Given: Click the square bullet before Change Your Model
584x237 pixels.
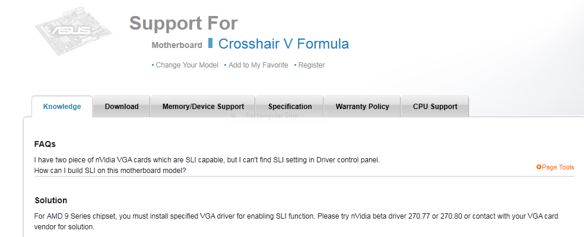Looking at the screenshot, I should [153, 65].
